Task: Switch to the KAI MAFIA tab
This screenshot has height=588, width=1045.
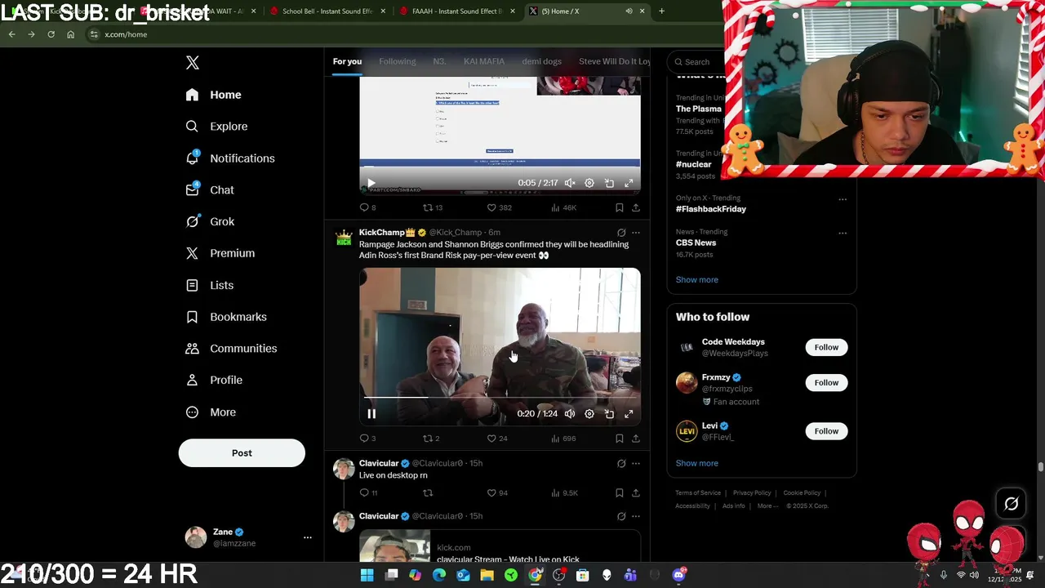Action: [484, 61]
